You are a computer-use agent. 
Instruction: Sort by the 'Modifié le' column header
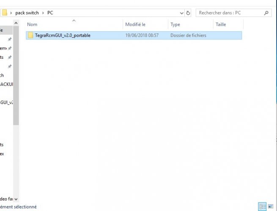[135, 25]
